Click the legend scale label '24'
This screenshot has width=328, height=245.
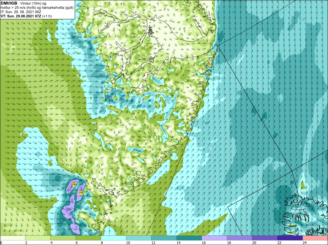click(305, 243)
